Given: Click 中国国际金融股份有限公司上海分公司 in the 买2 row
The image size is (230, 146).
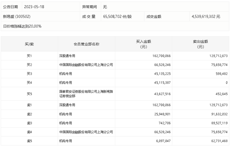Looking at the screenshot, I should pos(86,65).
